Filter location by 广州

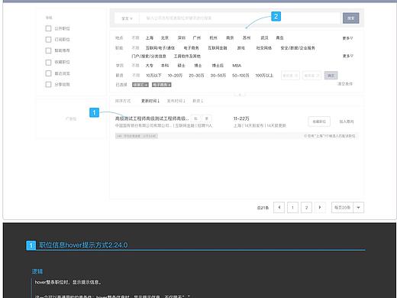coord(197,37)
